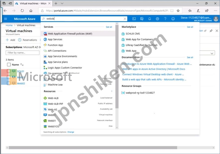Viewport: 220px width, 154px height.
Task: Change the searched subscriptions
Action: [71, 132]
